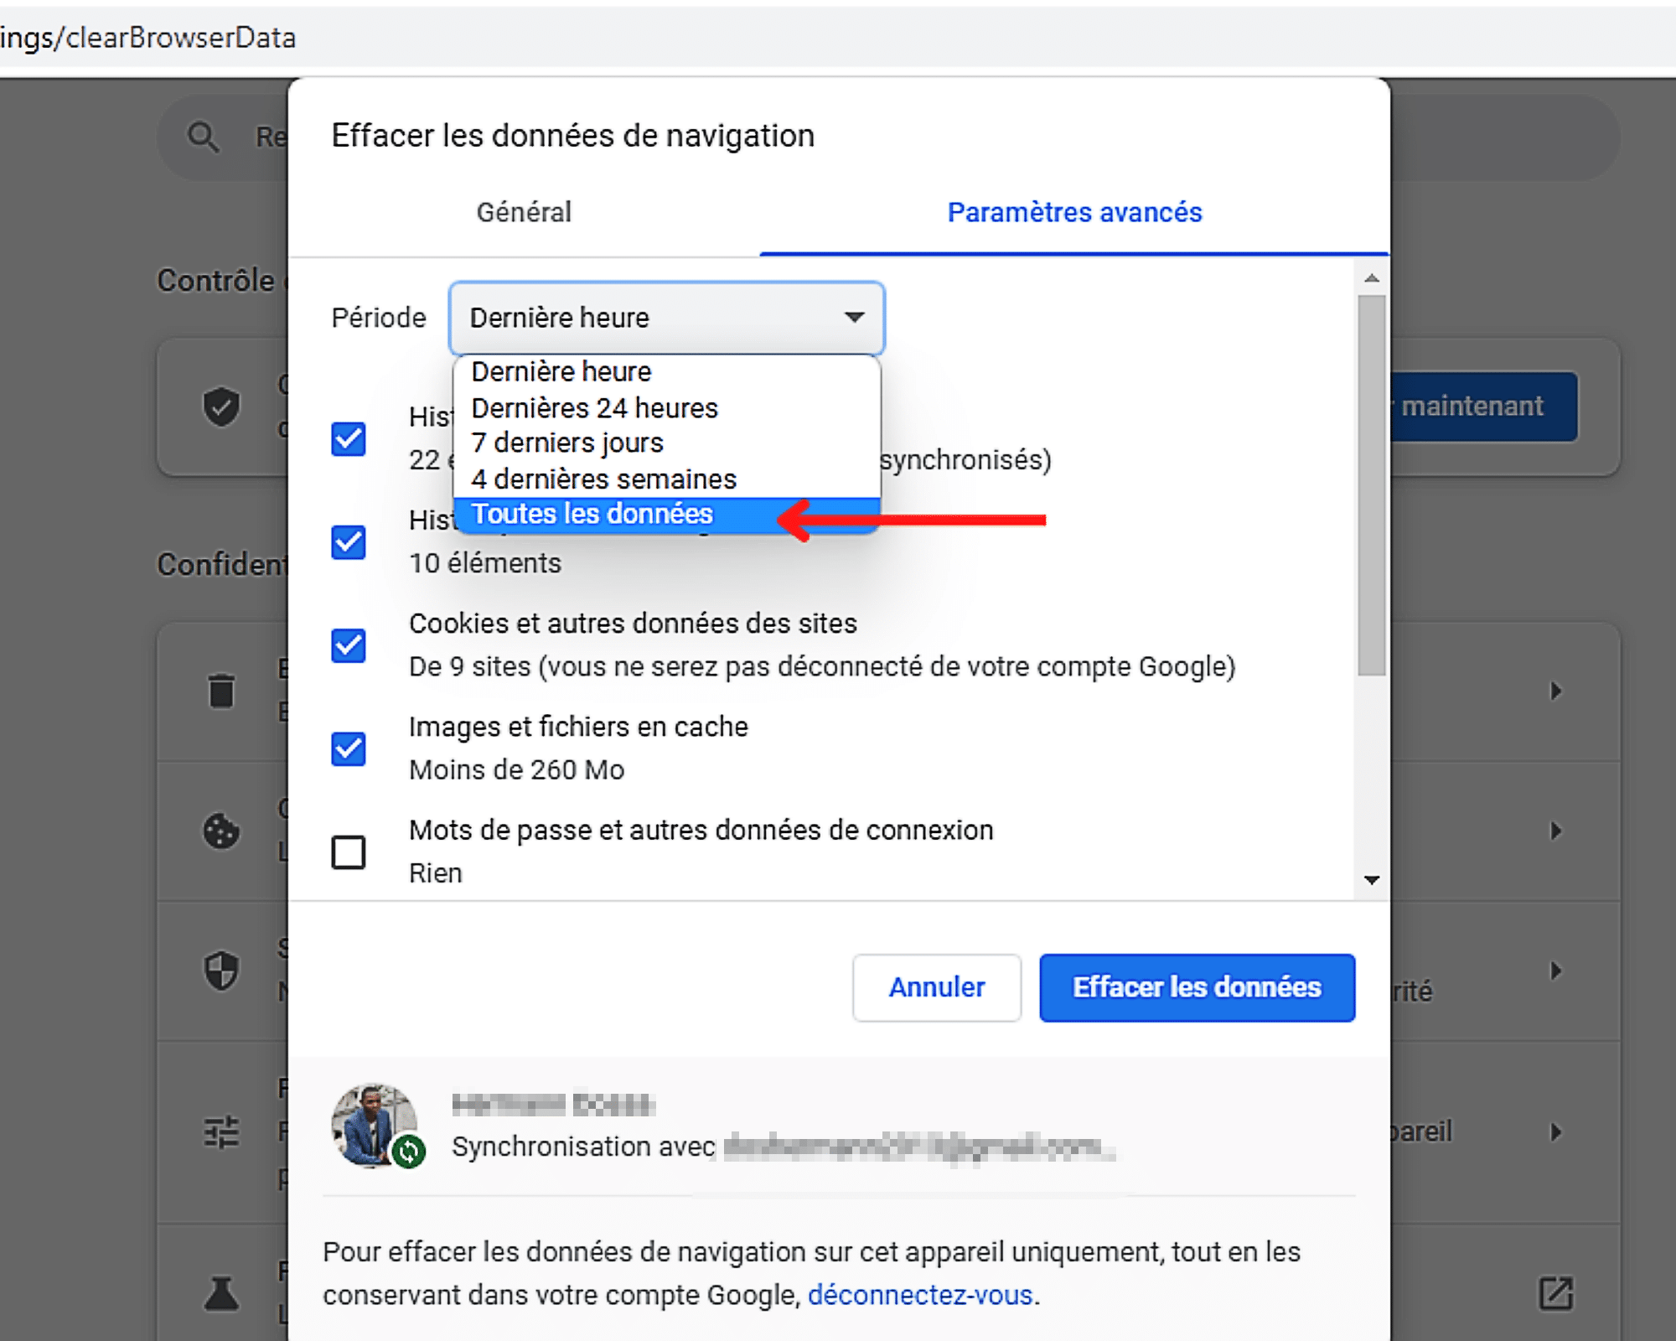Expand the trash row chevron arrow
Screen dimensions: 1676x1341
1555,691
